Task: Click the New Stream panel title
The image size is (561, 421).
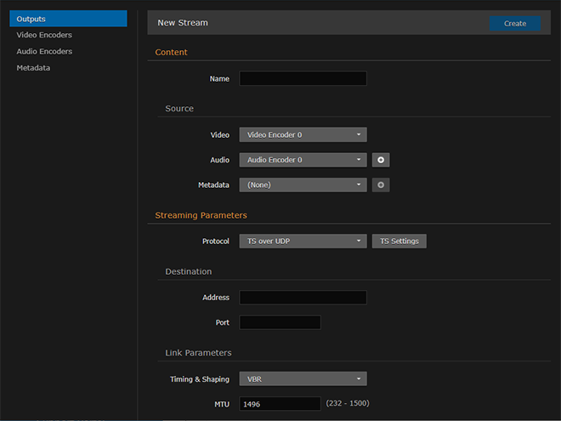Action: 183,23
